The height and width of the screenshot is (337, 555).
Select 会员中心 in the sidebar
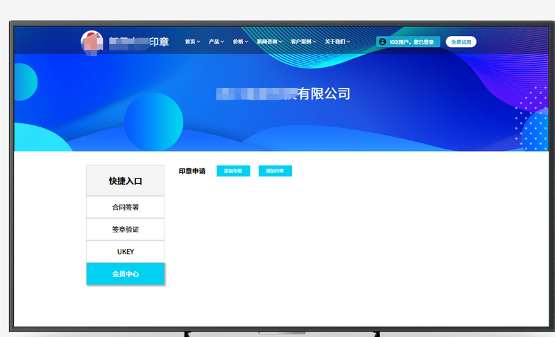click(x=126, y=274)
